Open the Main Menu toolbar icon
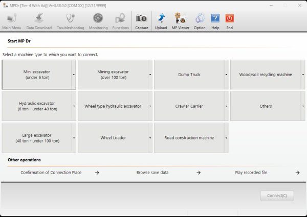This screenshot has width=307, height=217. pos(12,21)
